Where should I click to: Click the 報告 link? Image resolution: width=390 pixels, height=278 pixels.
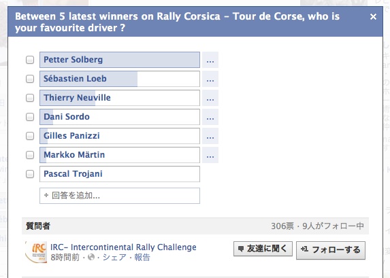142,257
